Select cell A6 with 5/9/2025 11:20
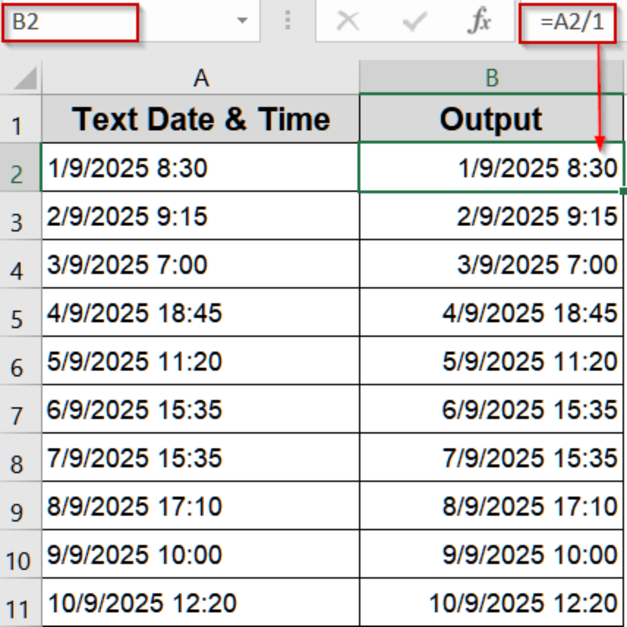Viewport: 627px width, 627px height. (200, 361)
